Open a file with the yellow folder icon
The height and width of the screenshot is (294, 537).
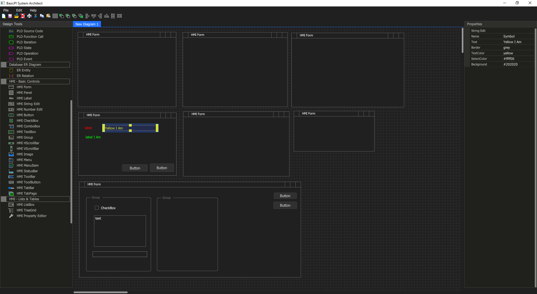point(16,16)
